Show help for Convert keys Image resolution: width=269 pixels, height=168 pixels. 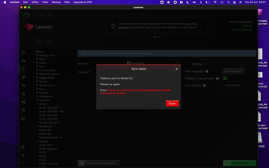[204, 85]
